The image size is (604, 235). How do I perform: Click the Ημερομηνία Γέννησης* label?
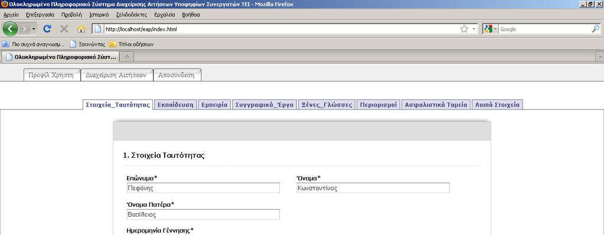point(160,230)
